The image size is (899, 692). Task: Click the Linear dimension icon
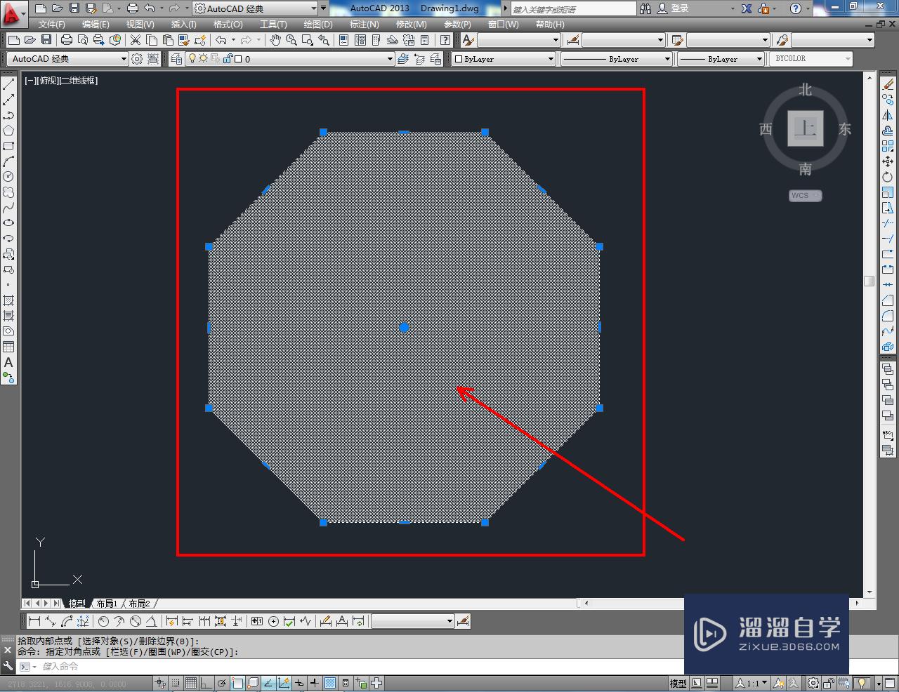(34, 621)
